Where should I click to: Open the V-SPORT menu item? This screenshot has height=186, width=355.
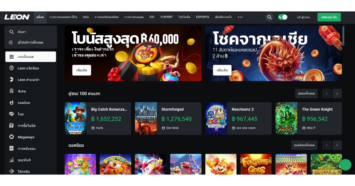click(167, 17)
